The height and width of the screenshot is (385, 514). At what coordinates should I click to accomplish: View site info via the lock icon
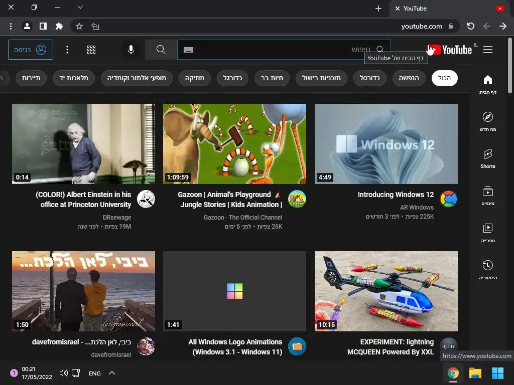click(451, 26)
